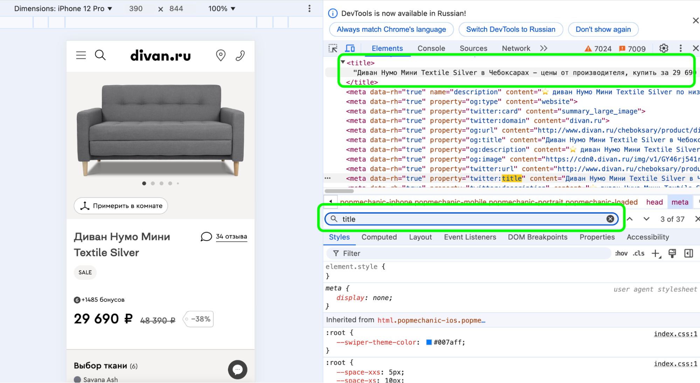The width and height of the screenshot is (700, 383).
Task: Toggle rendering emulations paintbrush icon
Action: 672,253
